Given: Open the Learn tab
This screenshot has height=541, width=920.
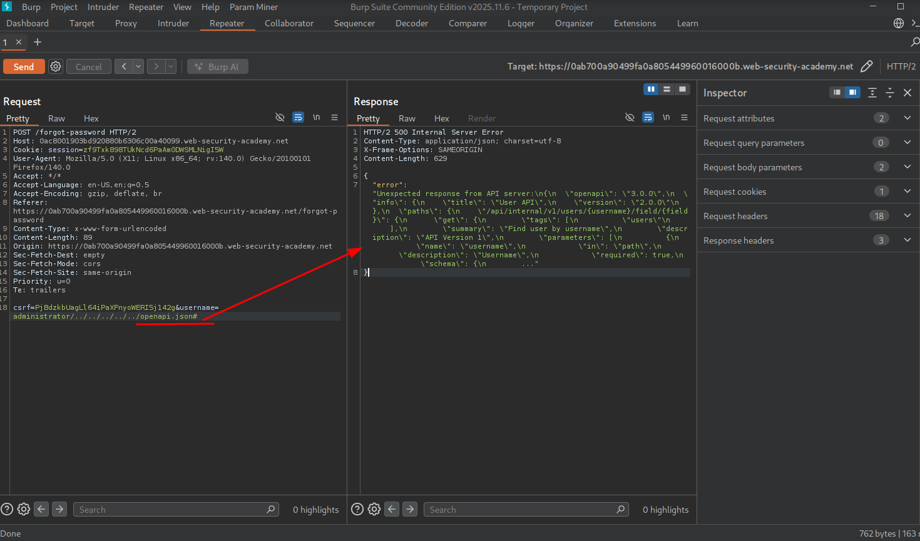Looking at the screenshot, I should tap(688, 23).
